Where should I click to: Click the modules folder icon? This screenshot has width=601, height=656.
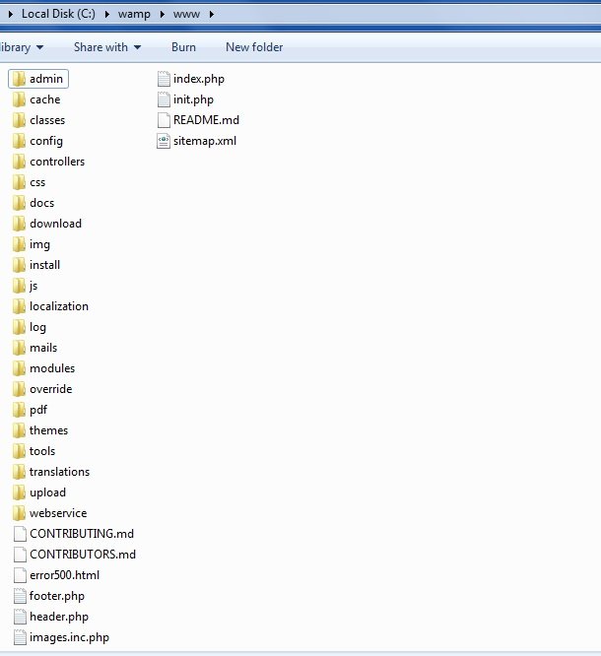point(19,368)
